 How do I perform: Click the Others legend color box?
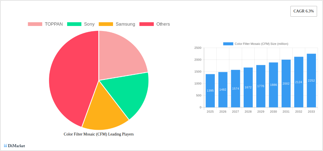tap(146, 24)
